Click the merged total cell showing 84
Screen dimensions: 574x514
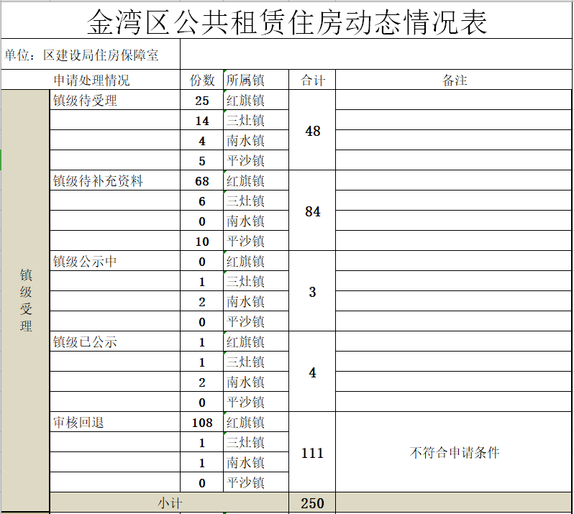pyautogui.click(x=312, y=211)
